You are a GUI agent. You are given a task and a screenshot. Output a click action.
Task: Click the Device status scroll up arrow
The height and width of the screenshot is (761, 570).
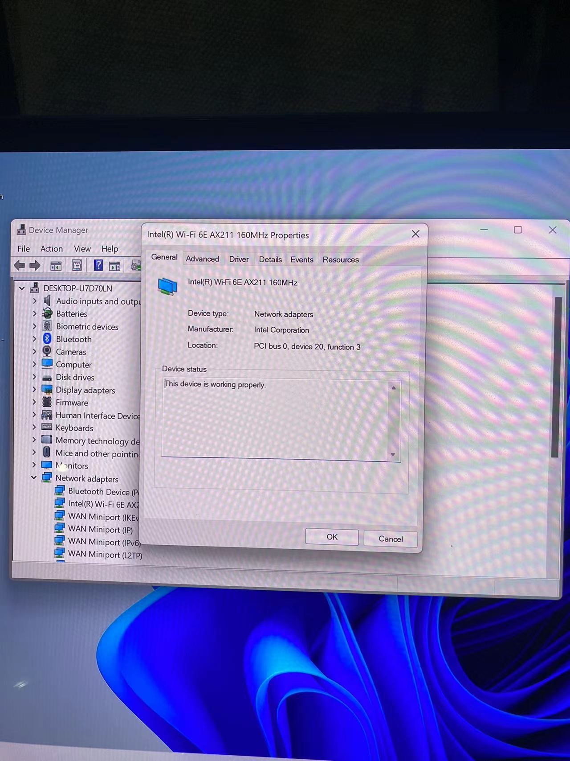point(393,388)
